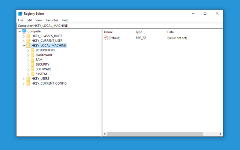Select the SECURITY key label
The width and height of the screenshot is (240, 150).
(42, 64)
